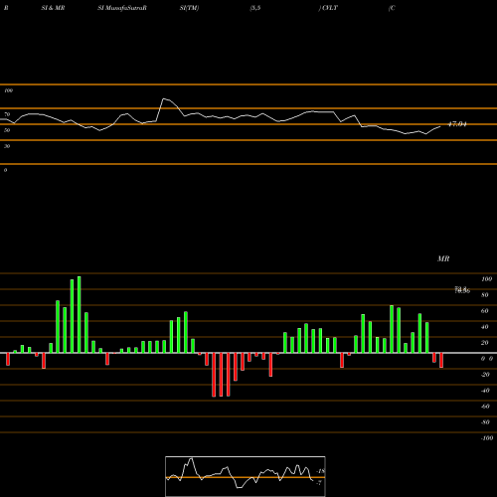
Task: Click the 'SI & MR' header text
Action: point(53,8)
